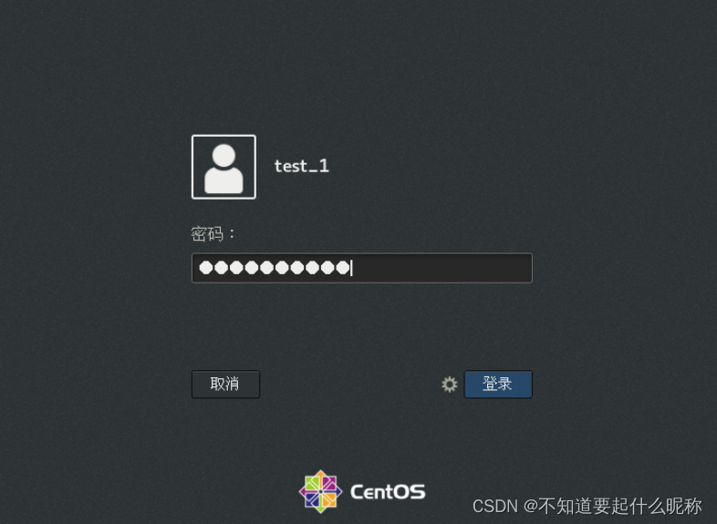This screenshot has width=717, height=524.
Task: Click the CSDN word in watermark
Action: click(495, 506)
